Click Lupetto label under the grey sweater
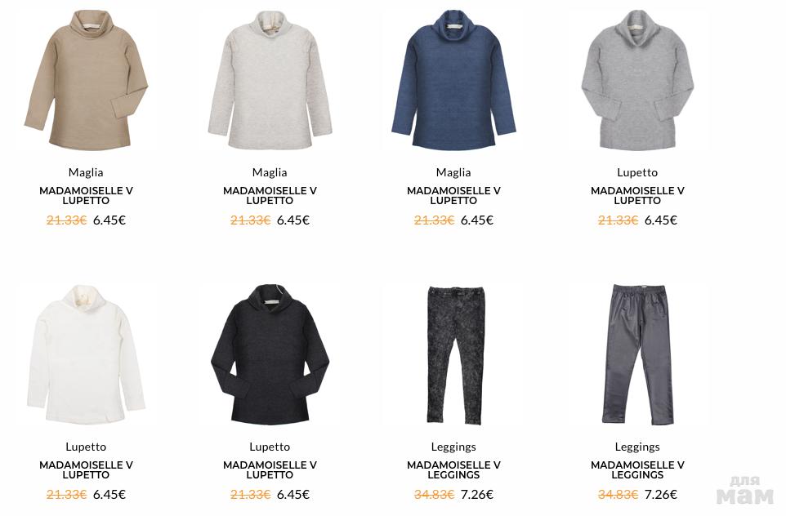 (x=637, y=172)
